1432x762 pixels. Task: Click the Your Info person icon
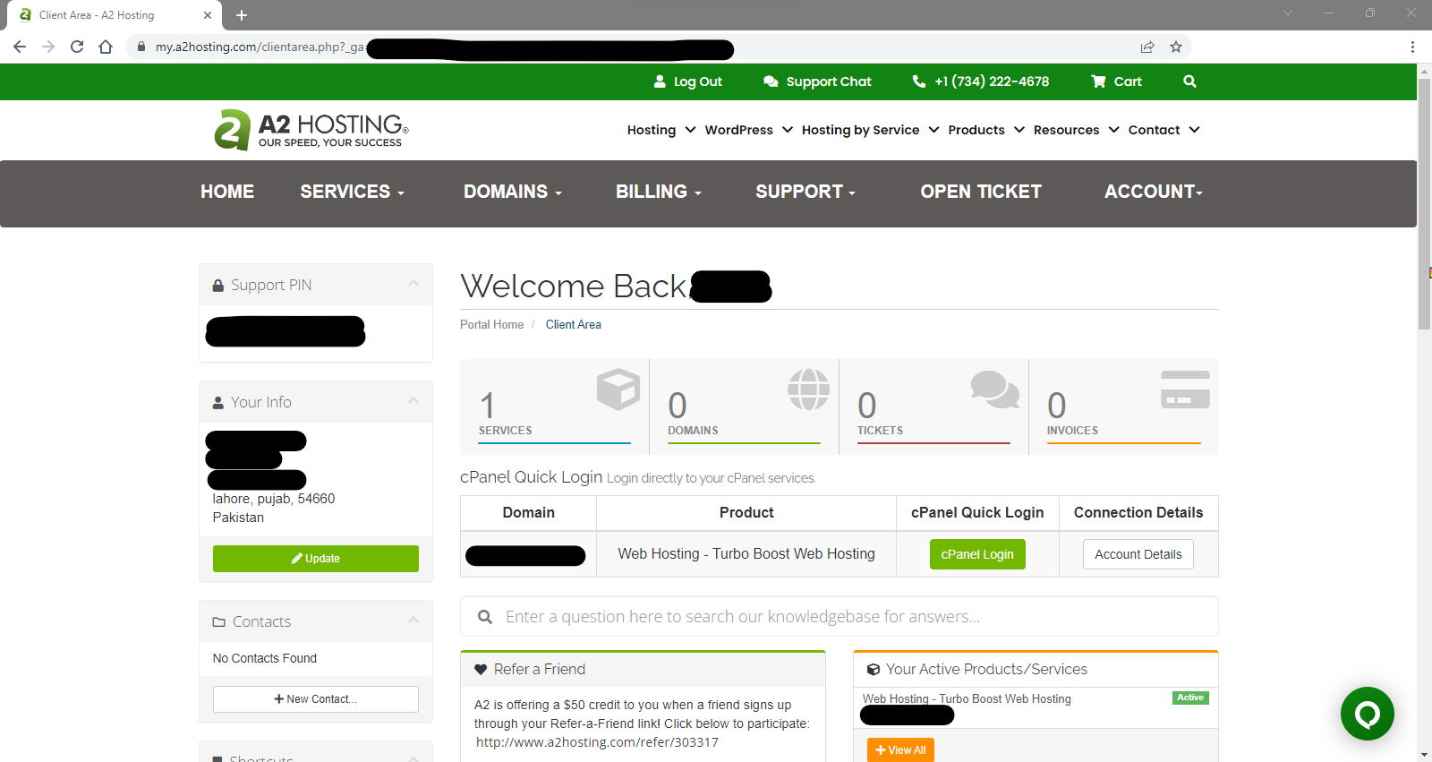(x=217, y=403)
